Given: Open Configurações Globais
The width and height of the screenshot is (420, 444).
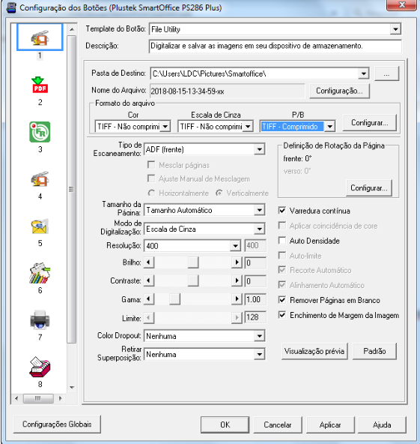Looking at the screenshot, I should click(x=57, y=424).
